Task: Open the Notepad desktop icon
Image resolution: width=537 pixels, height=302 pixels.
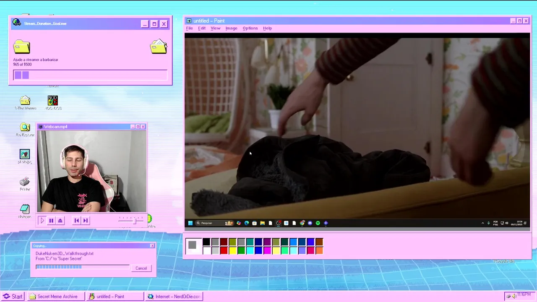Action: click(25, 211)
